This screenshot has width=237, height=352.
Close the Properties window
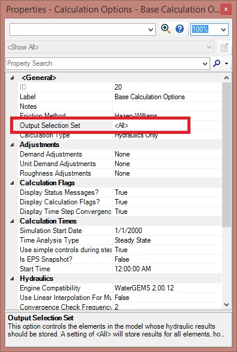click(226, 10)
